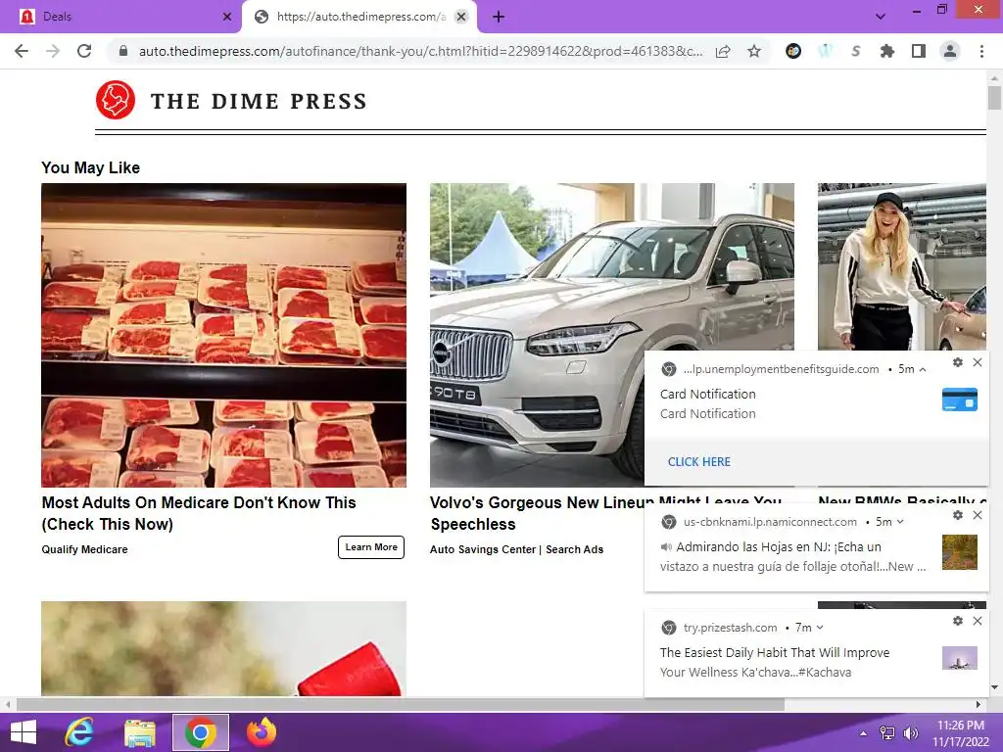
Task: Open File Explorer from the taskbar
Action: click(x=139, y=732)
